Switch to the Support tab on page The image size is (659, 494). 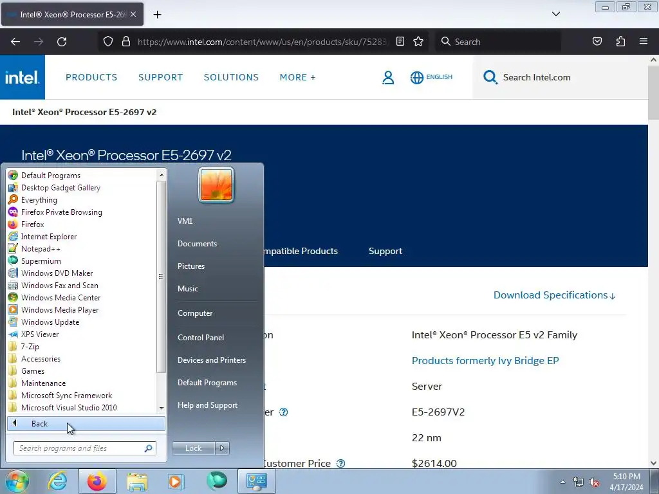click(x=385, y=251)
